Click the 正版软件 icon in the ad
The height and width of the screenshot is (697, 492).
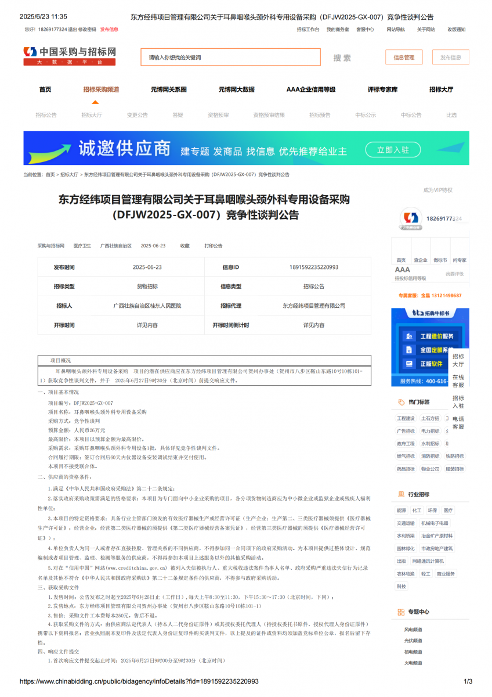[410, 364]
